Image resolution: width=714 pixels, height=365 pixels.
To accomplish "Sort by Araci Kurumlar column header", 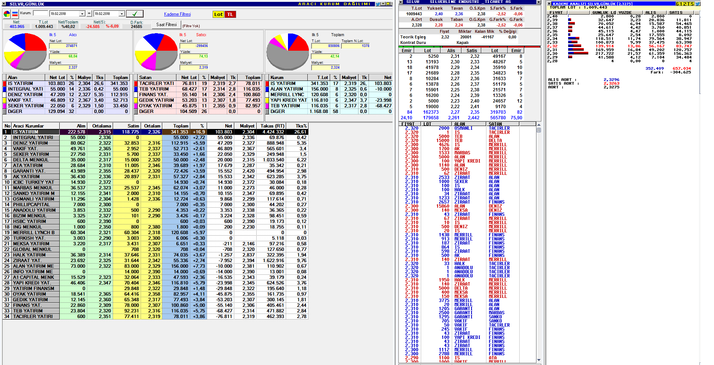I will pyautogui.click(x=35, y=126).
